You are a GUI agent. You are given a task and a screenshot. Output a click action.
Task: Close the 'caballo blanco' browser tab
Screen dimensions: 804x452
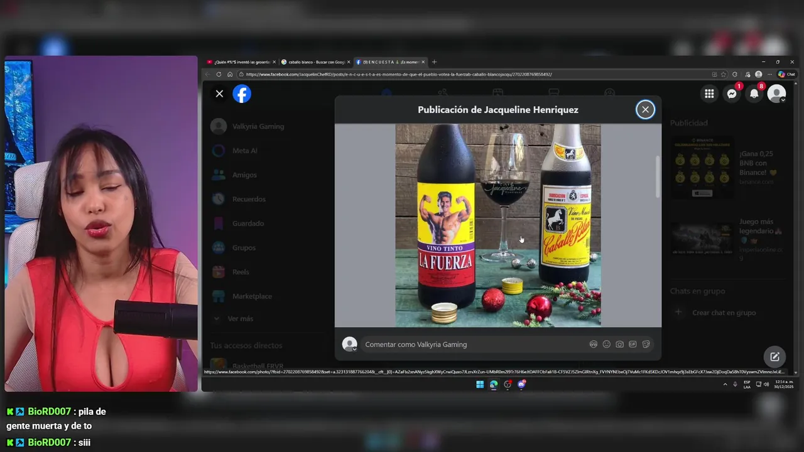349,62
